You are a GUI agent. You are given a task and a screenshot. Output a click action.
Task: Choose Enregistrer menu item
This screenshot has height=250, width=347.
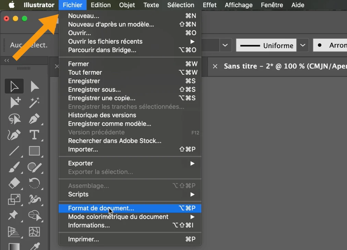(130, 81)
